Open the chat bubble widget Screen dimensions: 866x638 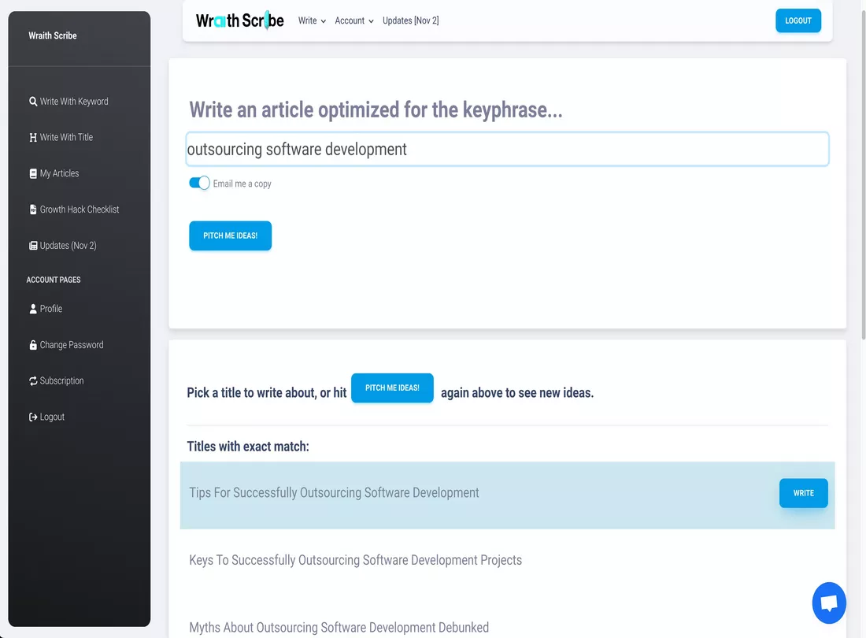point(828,603)
